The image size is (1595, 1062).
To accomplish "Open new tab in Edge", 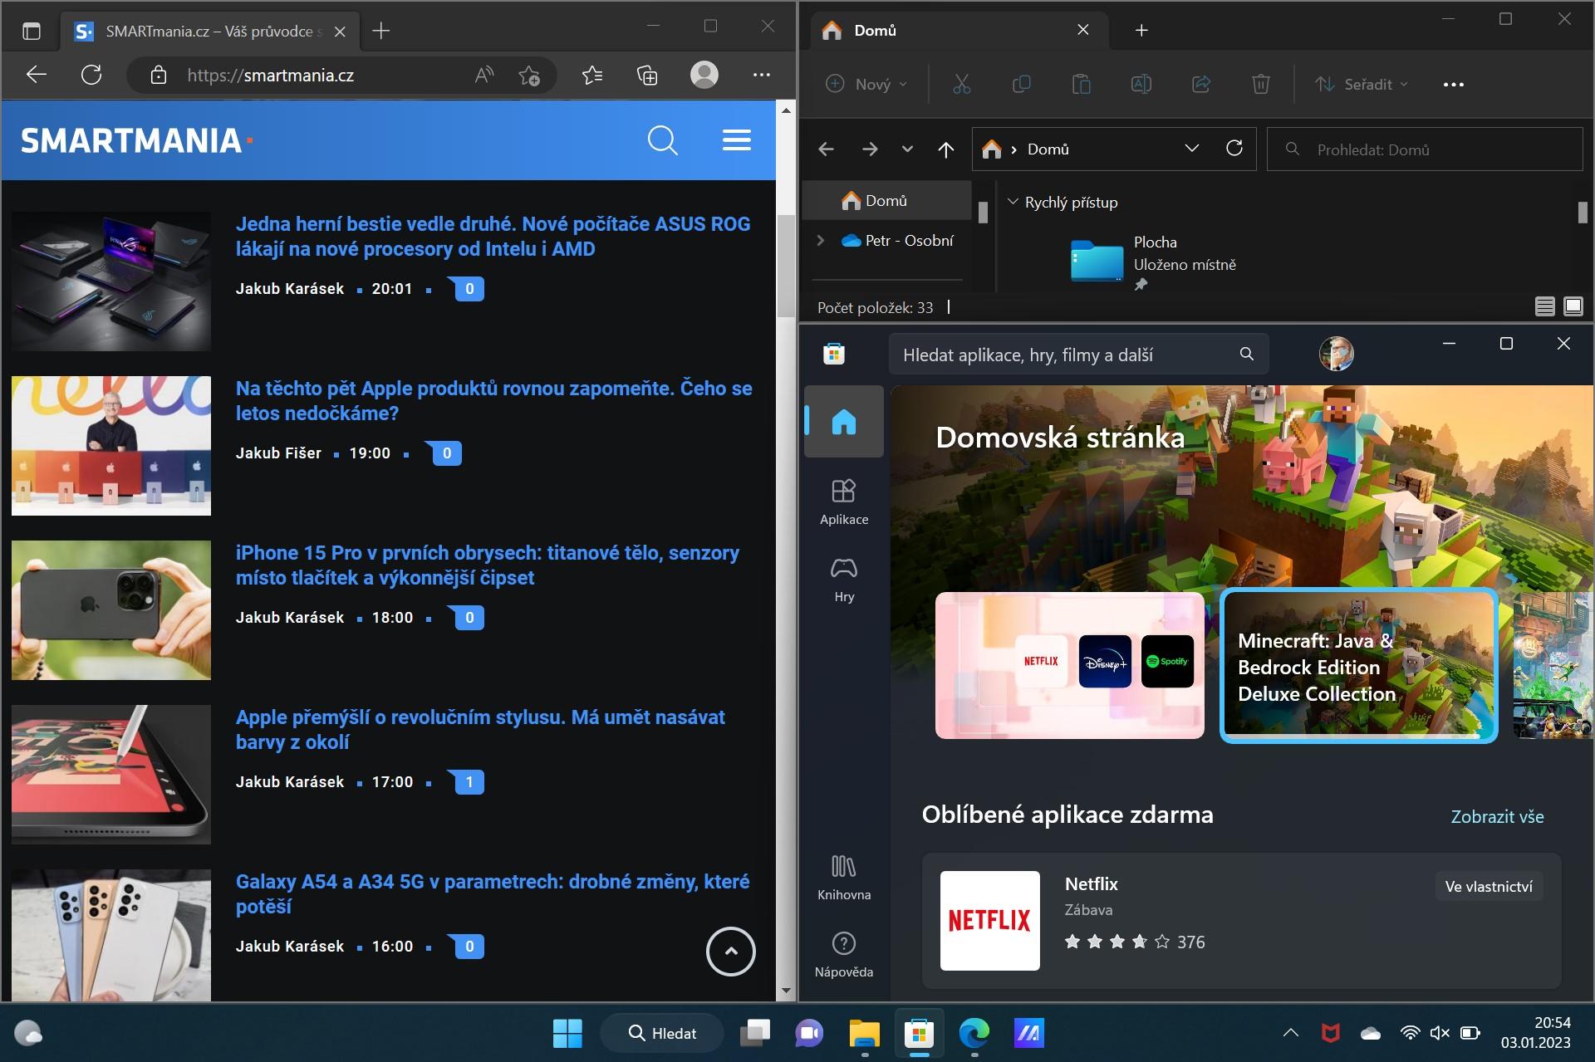I will point(381,32).
